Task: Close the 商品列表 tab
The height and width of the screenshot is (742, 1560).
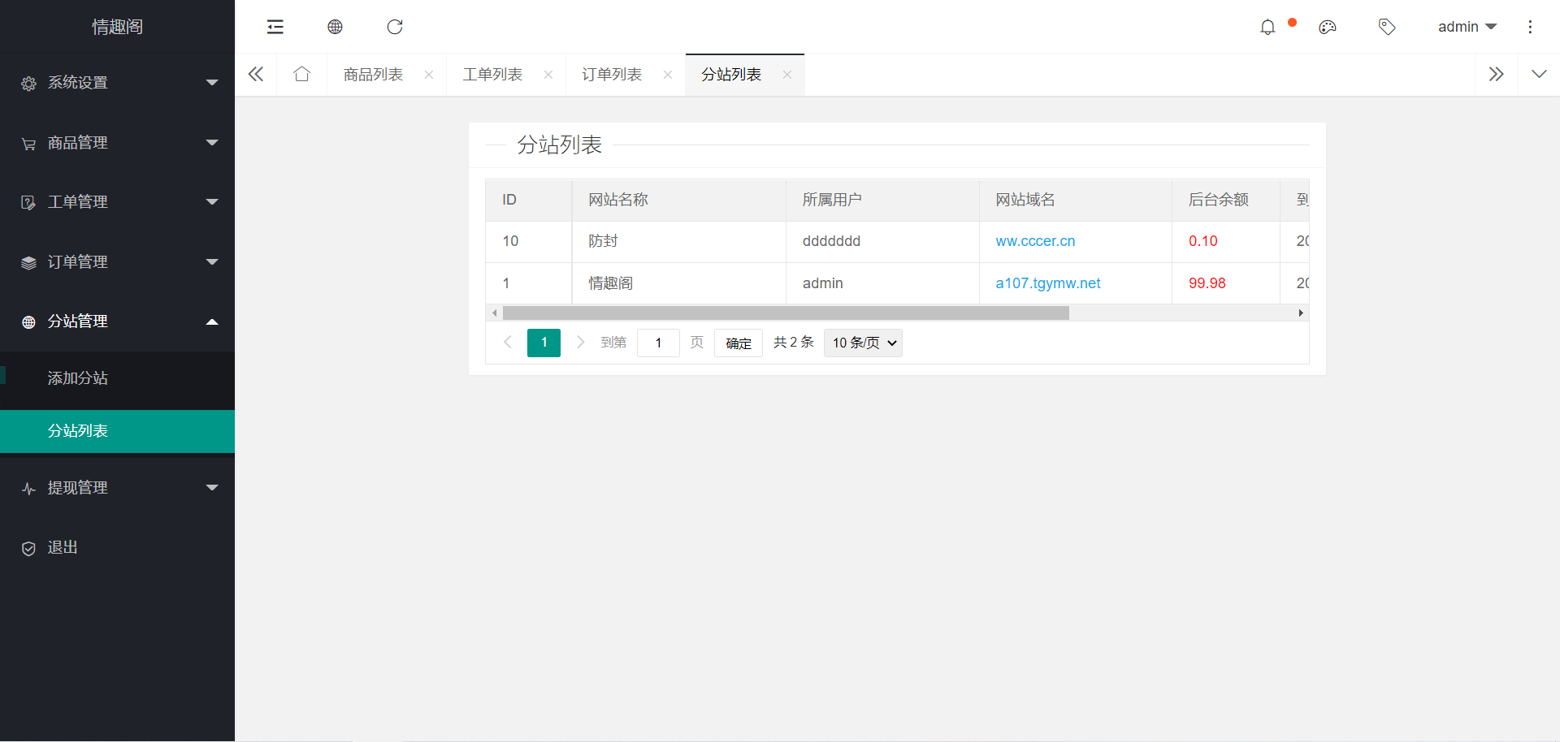Action: (429, 75)
